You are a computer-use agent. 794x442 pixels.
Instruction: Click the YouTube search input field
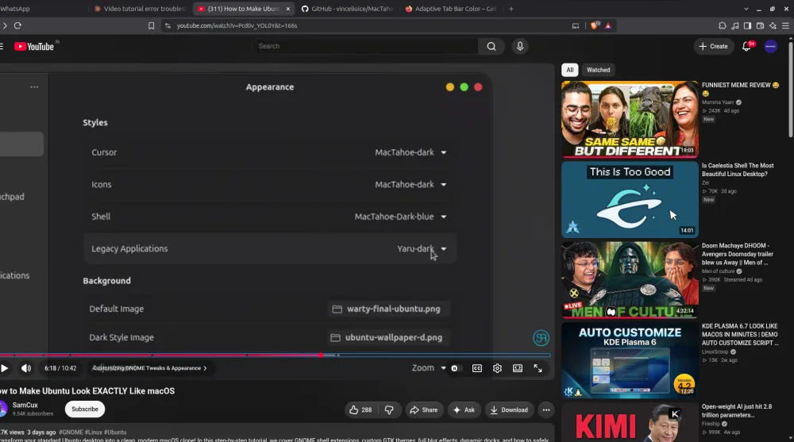(x=364, y=46)
